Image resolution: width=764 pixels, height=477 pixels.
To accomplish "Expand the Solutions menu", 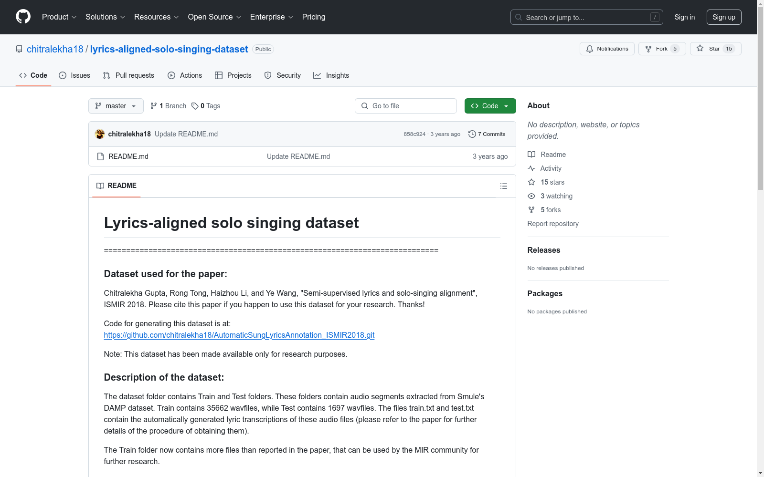I will click(105, 17).
